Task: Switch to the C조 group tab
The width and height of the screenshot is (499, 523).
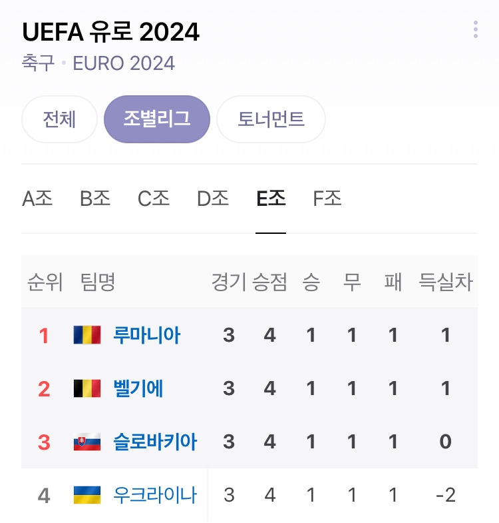Action: pyautogui.click(x=154, y=199)
